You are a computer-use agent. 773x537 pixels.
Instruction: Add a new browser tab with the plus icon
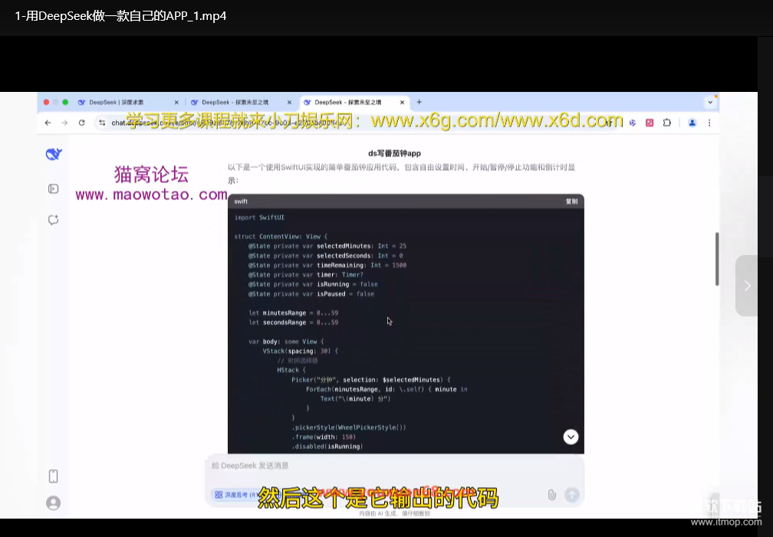coord(419,102)
